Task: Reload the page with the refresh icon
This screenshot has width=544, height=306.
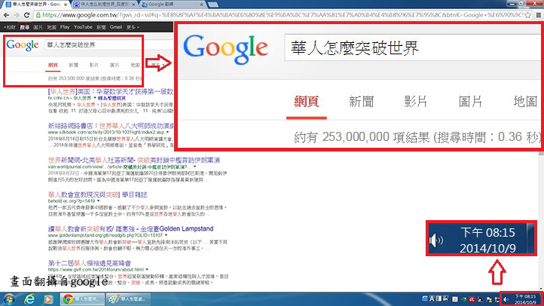Action: 26,15
